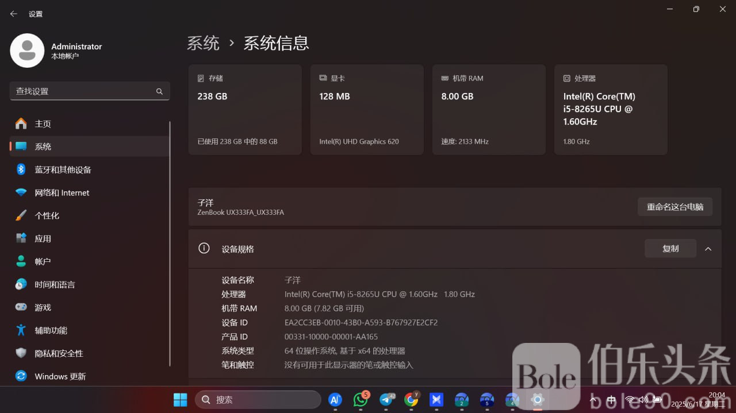Open 蓝牙和其他设备 Bluetooth settings
The height and width of the screenshot is (413, 736).
tap(63, 169)
